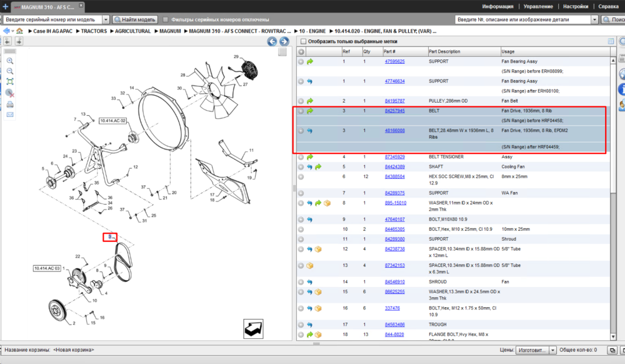625x364 pixels.
Task: Email the diagram via envelope icon
Action: point(10,114)
